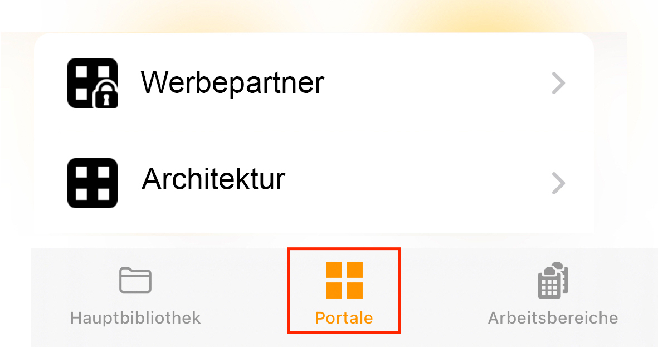Tap empty space in the Werbepartner row
This screenshot has height=347, width=658.
click(x=436, y=83)
